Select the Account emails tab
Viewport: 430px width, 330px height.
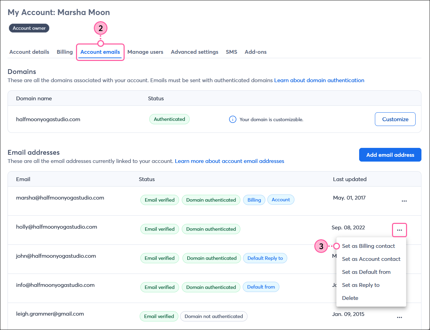100,52
